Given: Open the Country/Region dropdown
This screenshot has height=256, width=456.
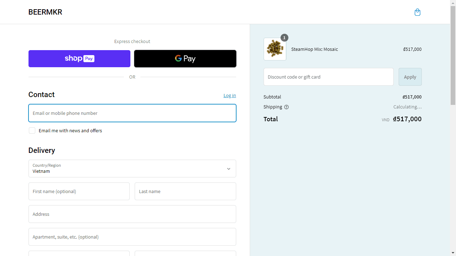Looking at the screenshot, I should click(x=132, y=169).
